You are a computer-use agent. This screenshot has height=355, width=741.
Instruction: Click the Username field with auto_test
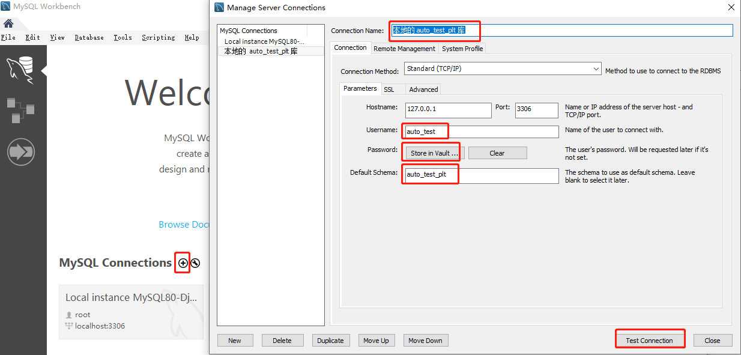point(482,132)
